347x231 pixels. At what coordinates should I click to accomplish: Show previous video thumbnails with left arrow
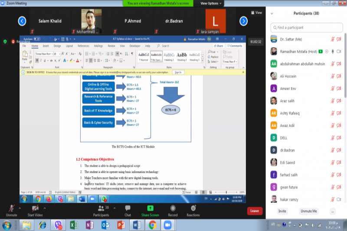22,21
